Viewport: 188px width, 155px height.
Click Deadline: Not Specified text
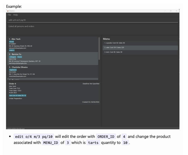91,84
